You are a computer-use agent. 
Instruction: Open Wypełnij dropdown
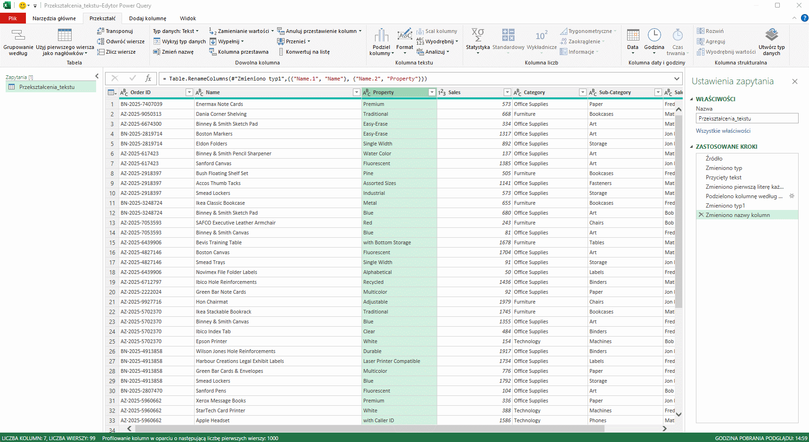(x=227, y=41)
